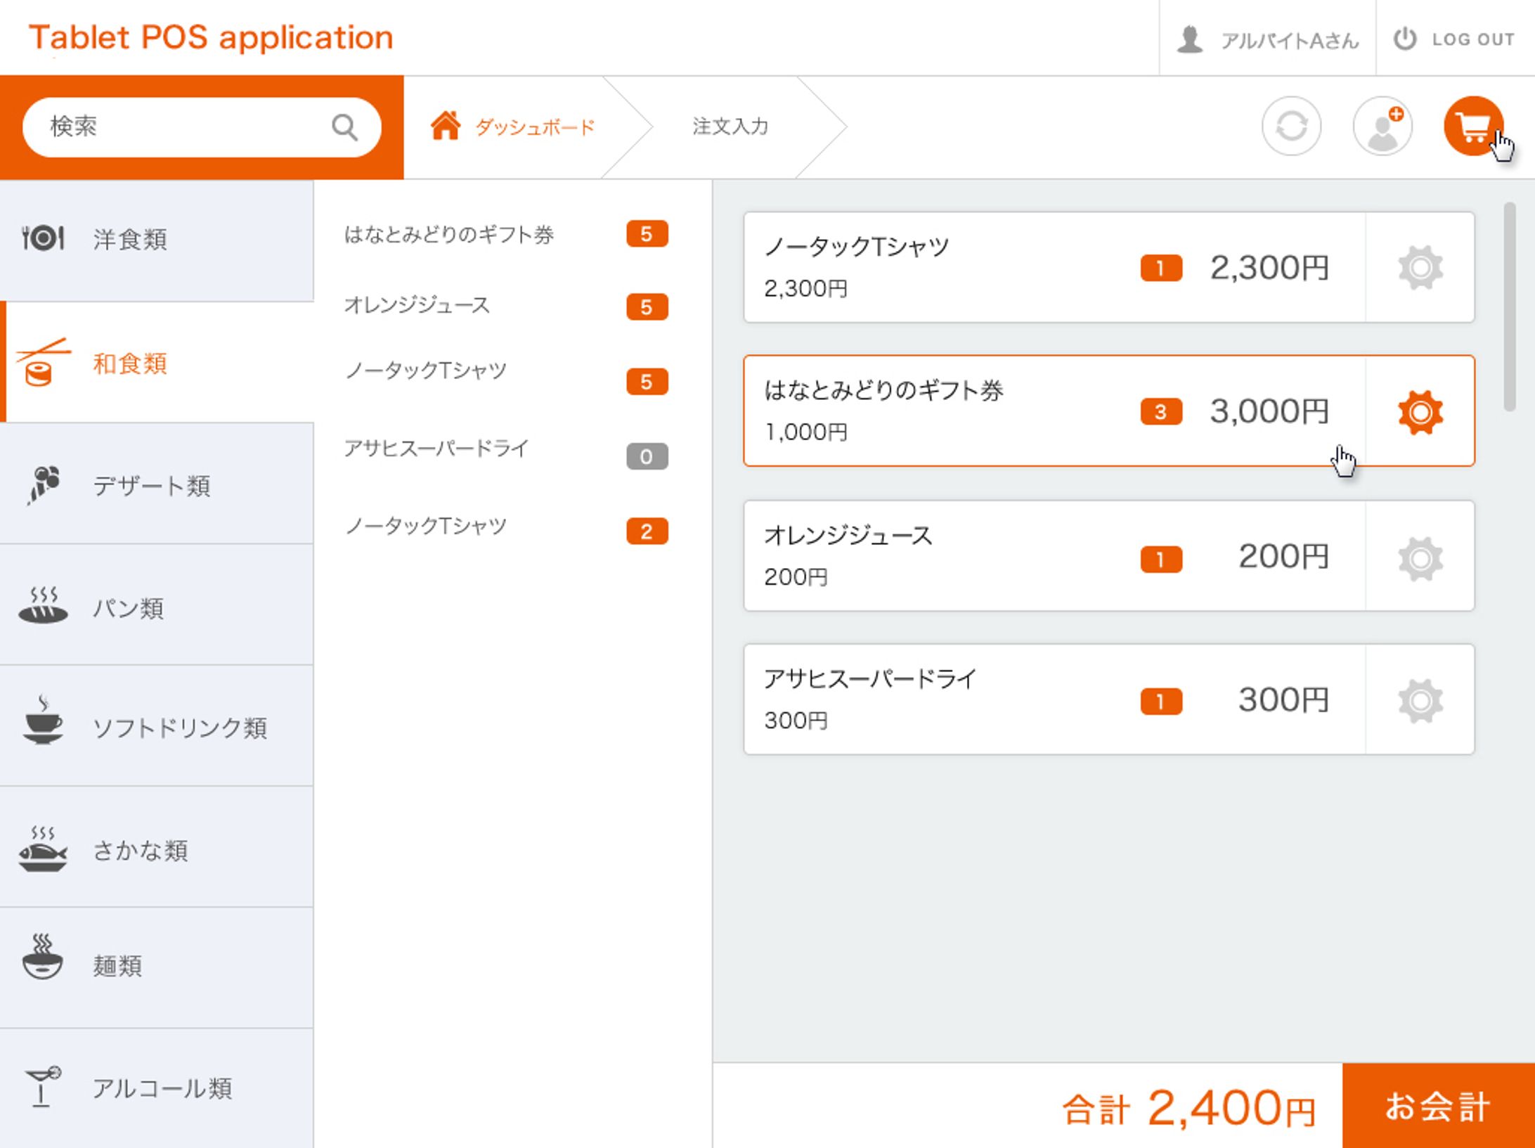Click the add customer icon
Viewport: 1535px width, 1148px height.
click(x=1382, y=127)
